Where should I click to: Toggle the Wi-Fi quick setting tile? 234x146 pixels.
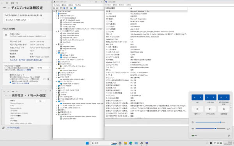[195, 97]
